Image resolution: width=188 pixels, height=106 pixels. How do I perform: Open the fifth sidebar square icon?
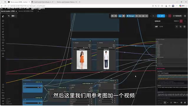pyautogui.click(x=3, y=43)
